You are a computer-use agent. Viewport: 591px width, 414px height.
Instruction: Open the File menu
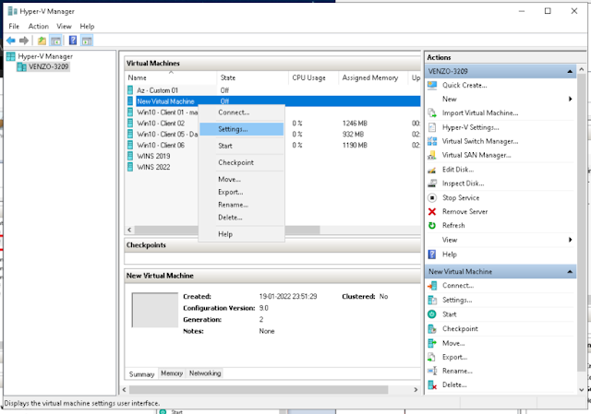pyautogui.click(x=14, y=27)
